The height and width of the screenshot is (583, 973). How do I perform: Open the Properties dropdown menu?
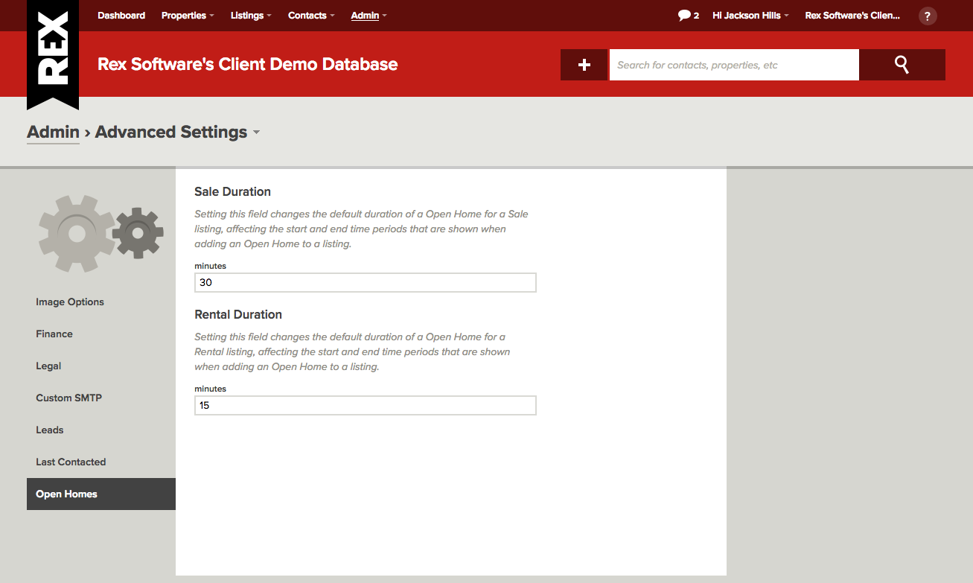click(188, 15)
